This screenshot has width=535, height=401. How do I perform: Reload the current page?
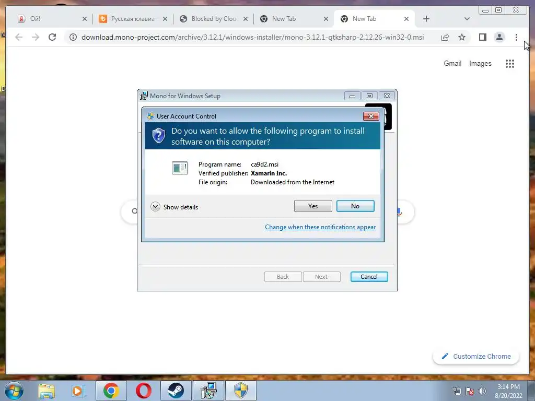(x=52, y=37)
